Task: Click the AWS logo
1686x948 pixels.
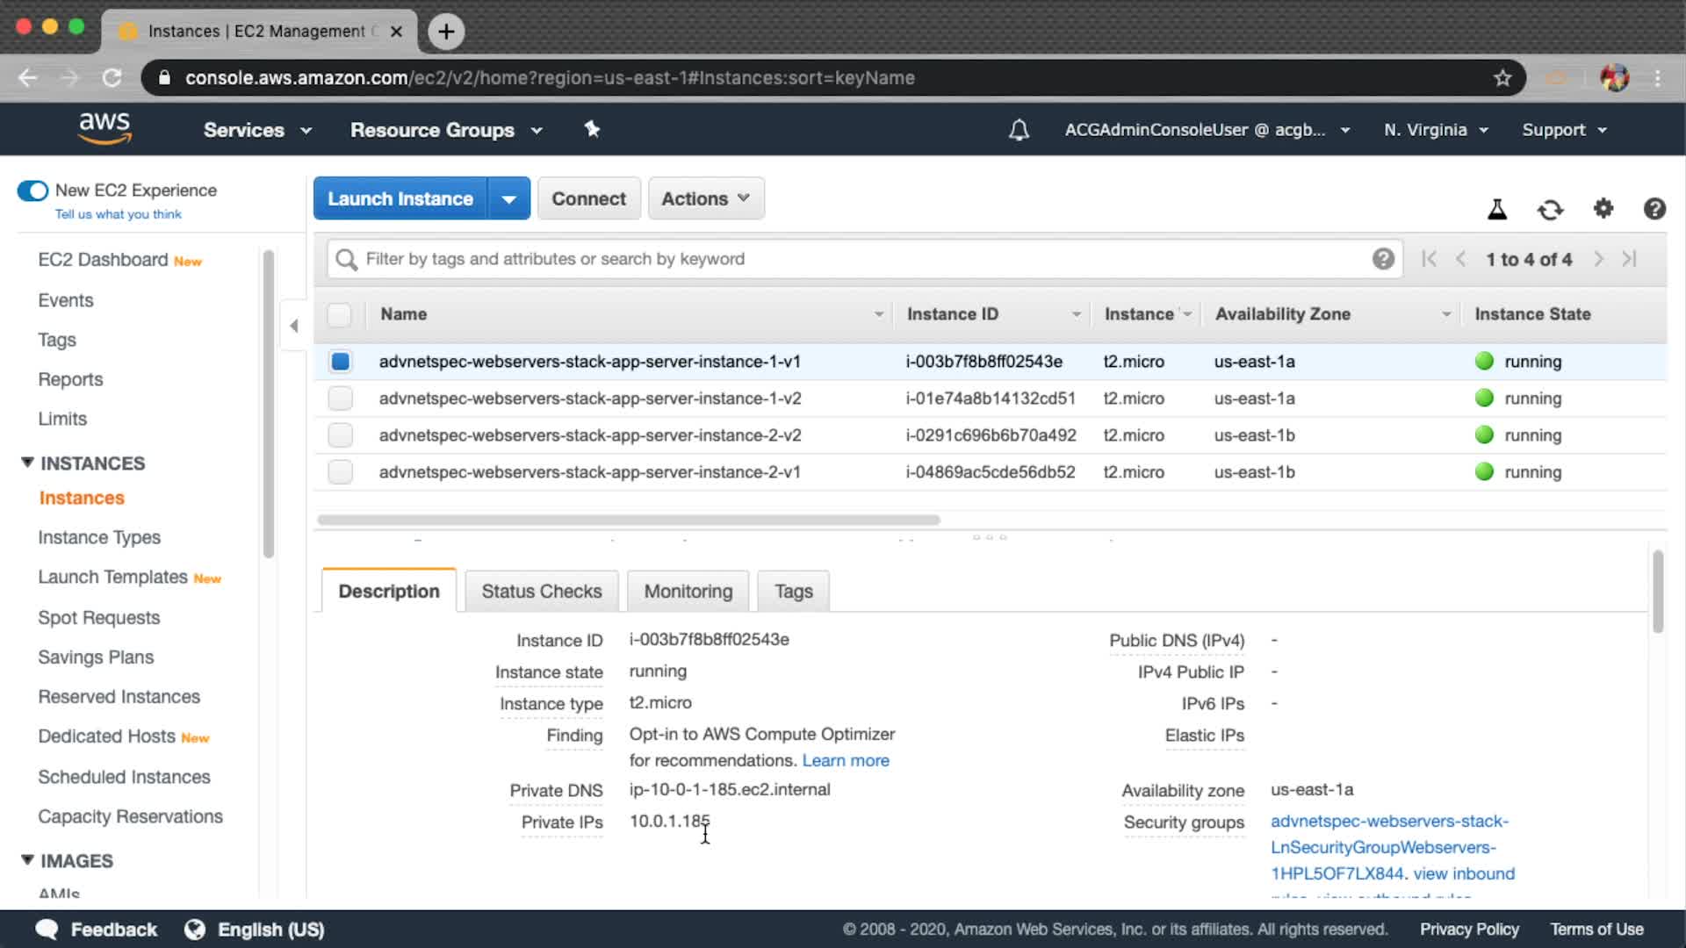Action: pyautogui.click(x=104, y=128)
